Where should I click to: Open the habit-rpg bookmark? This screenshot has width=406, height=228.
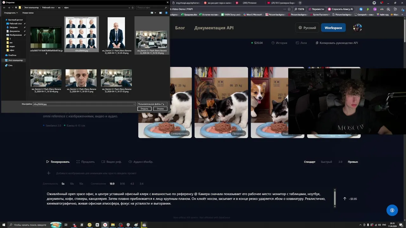(382, 15)
